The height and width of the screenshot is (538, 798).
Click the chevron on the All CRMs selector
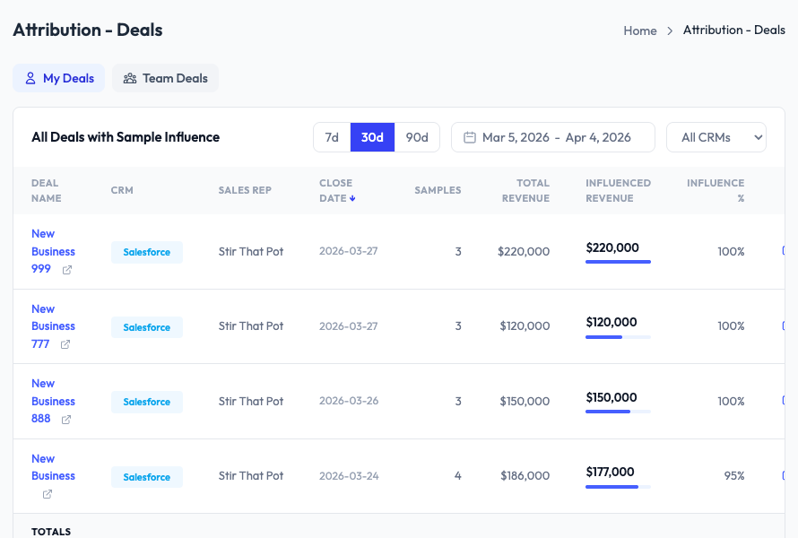(758, 137)
